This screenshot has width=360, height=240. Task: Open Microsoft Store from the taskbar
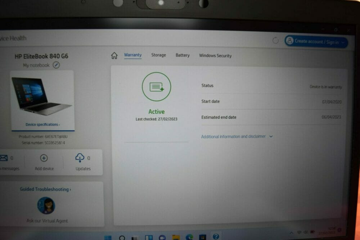[x=202, y=237]
